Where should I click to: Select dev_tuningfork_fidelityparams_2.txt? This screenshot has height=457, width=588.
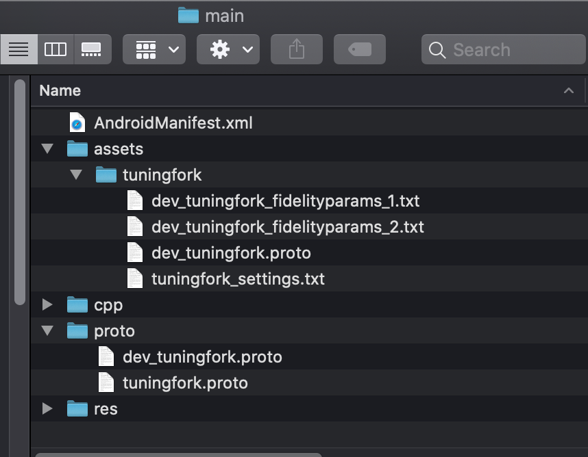287,227
